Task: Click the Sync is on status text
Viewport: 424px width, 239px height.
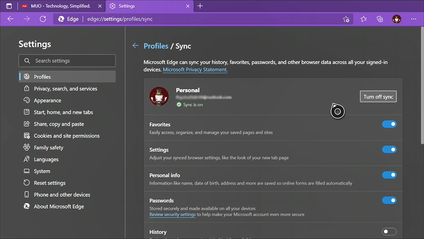Action: (193, 105)
